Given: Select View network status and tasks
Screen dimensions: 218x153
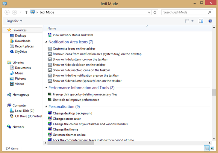Looking at the screenshot, I should pyautogui.click(x=71, y=35).
